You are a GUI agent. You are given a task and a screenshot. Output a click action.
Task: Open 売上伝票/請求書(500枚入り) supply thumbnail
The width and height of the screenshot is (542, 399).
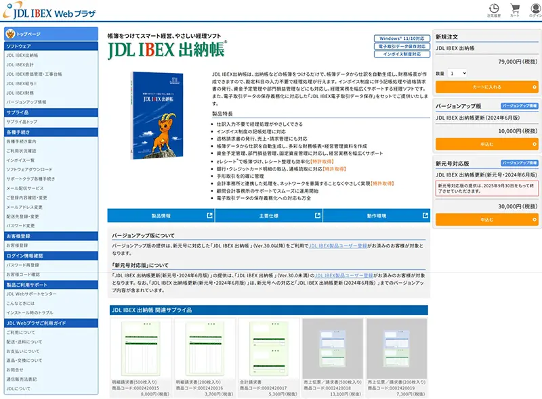point(333,348)
